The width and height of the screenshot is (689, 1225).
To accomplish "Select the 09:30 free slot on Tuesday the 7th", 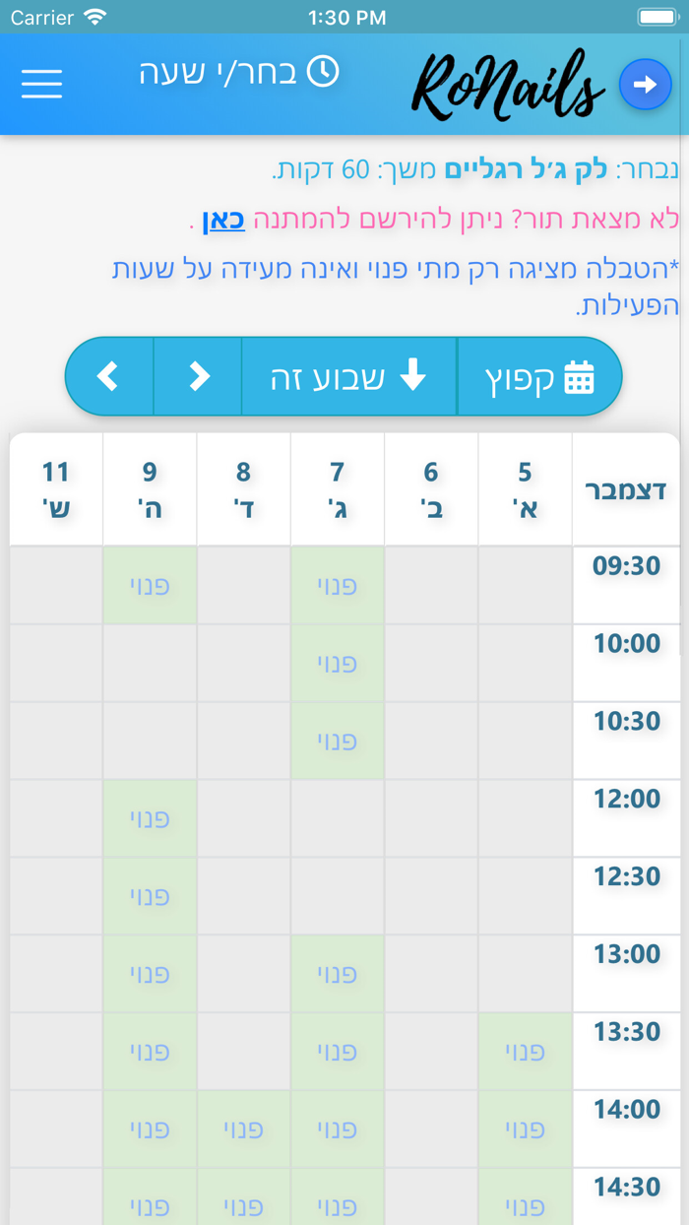I will click(337, 586).
